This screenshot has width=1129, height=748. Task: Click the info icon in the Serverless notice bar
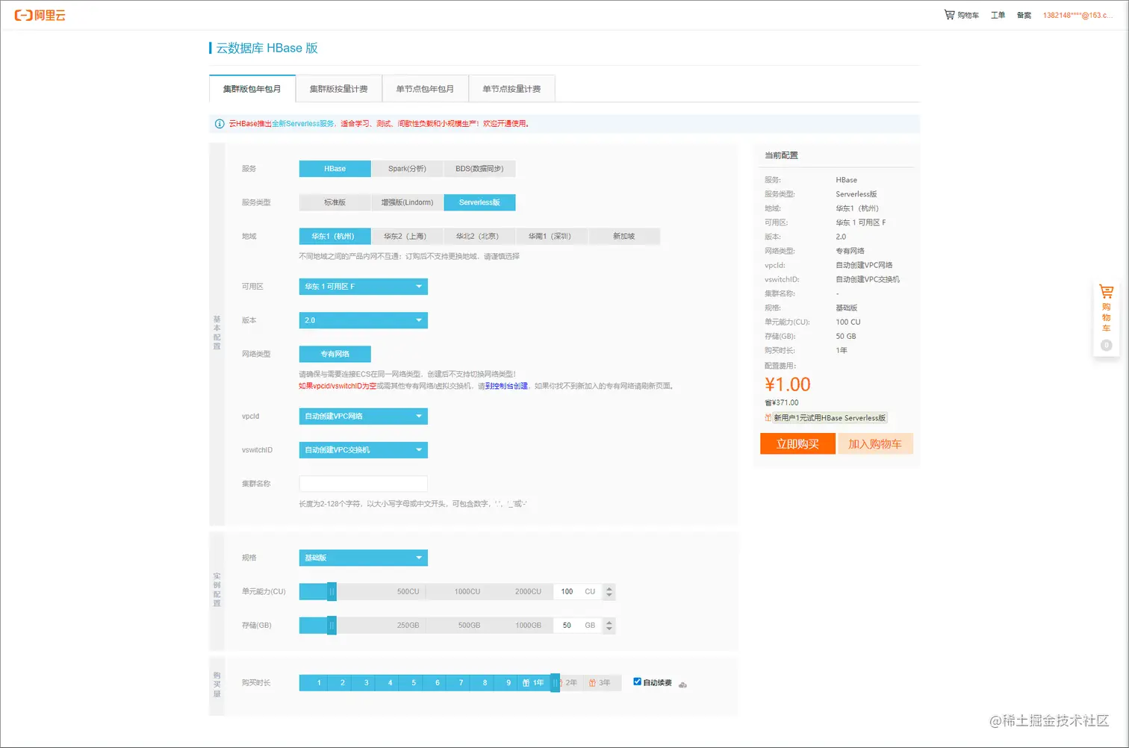coord(220,124)
